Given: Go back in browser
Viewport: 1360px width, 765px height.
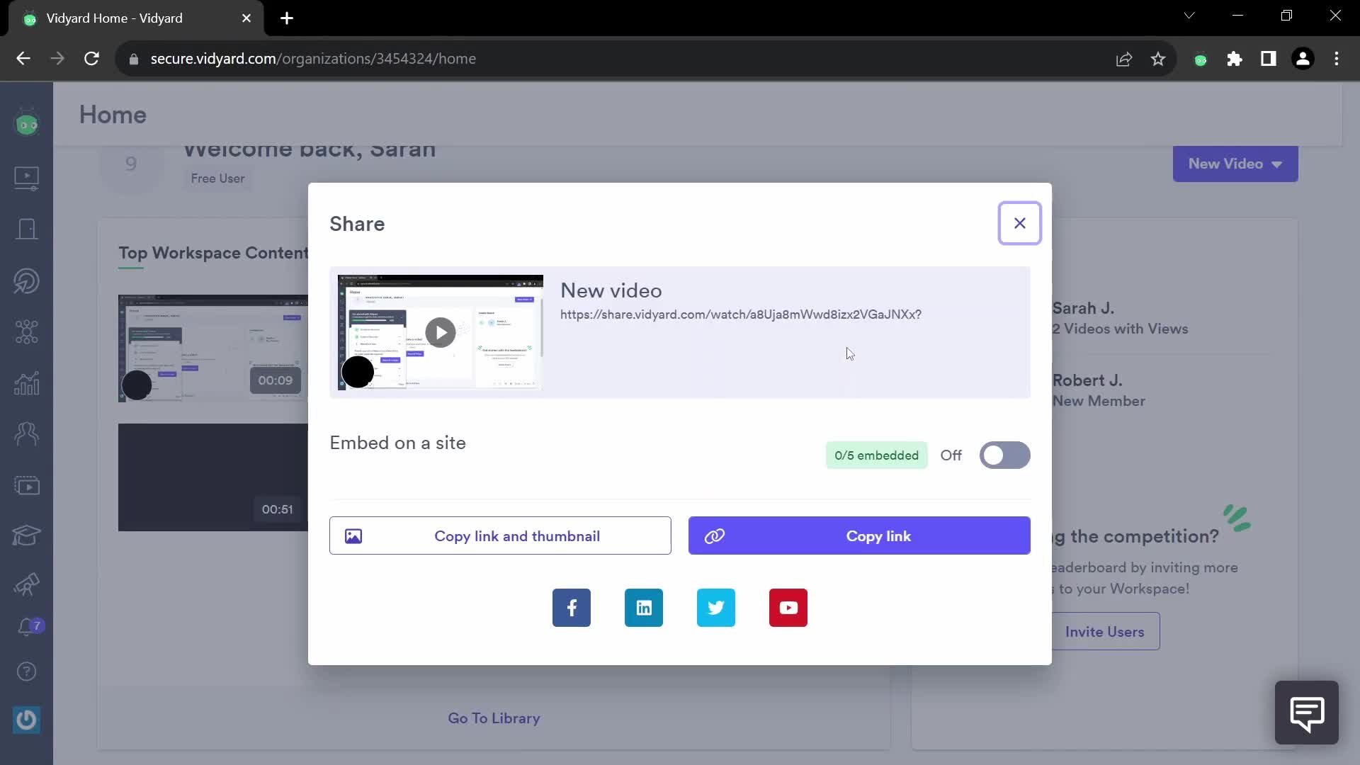Looking at the screenshot, I should (23, 59).
